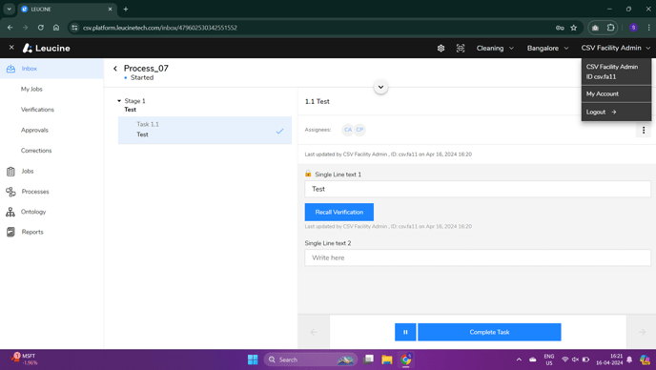Open the Corrections section
Image resolution: width=656 pixels, height=370 pixels.
pos(36,151)
